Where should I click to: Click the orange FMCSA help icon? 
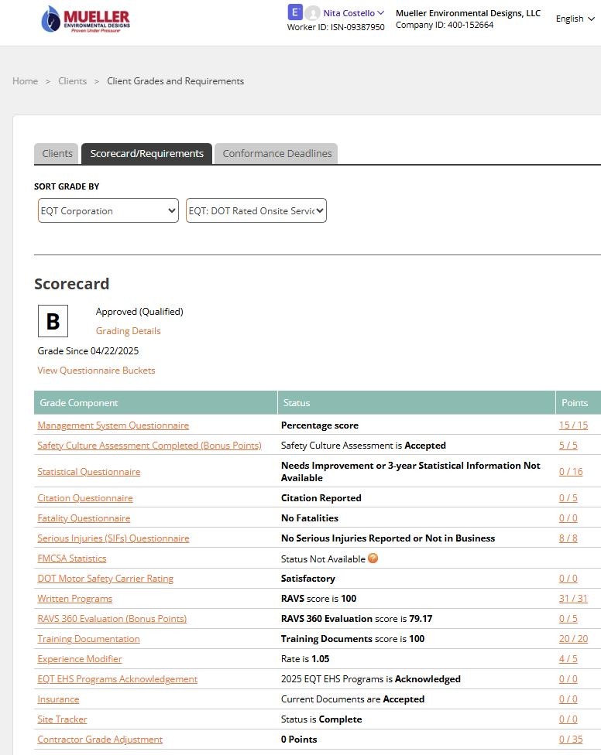pyautogui.click(x=373, y=558)
